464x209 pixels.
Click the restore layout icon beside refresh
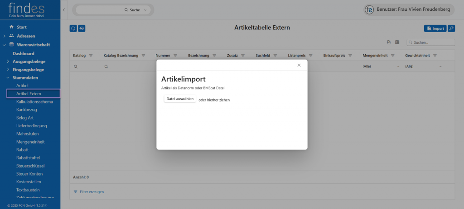coord(82,28)
